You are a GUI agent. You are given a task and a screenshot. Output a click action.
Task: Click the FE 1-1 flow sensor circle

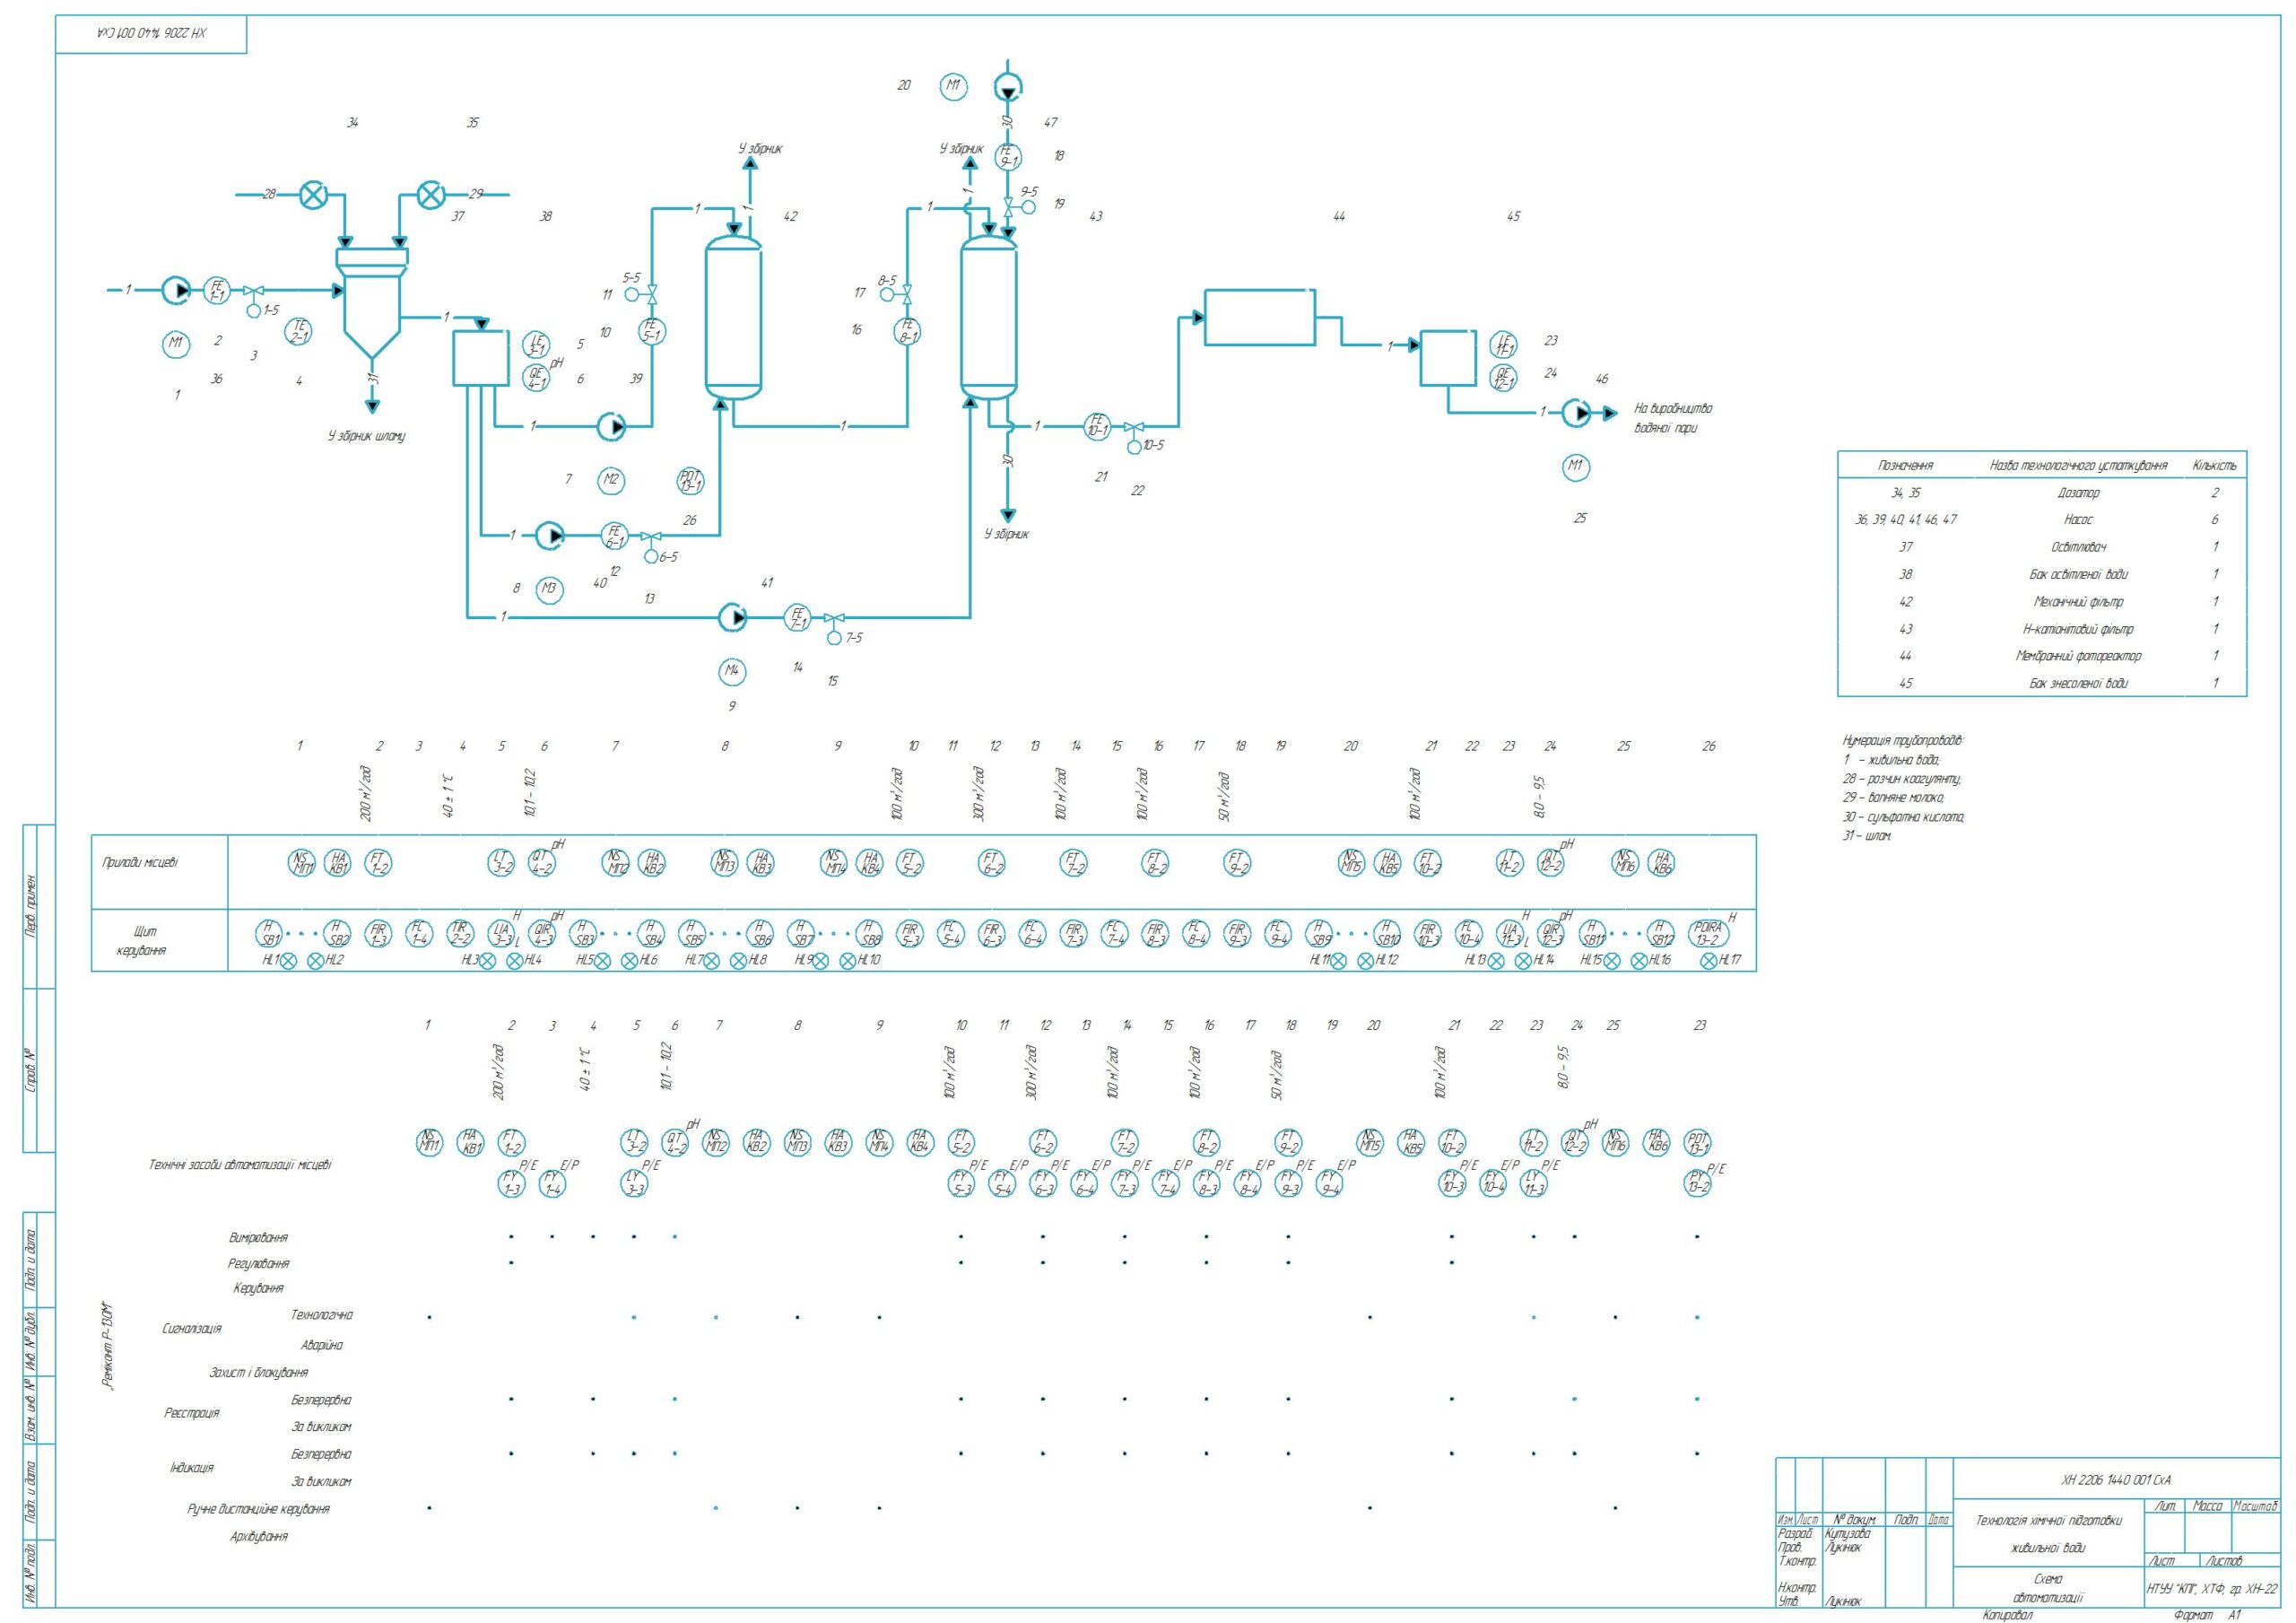217,290
